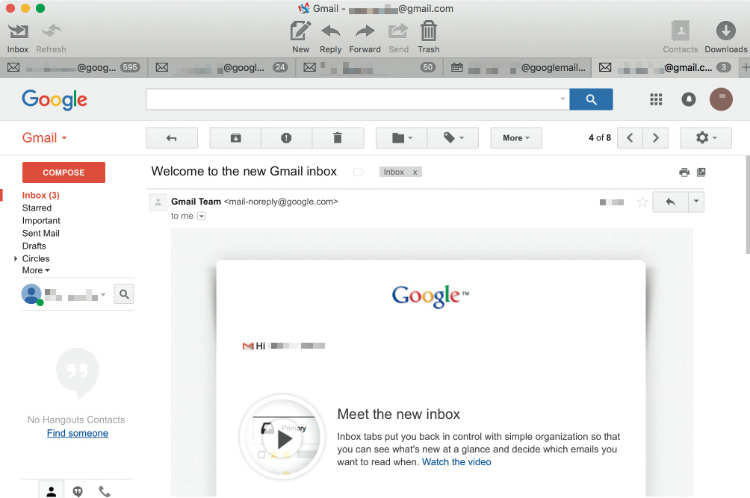
Task: Open Google notifications bell
Action: [x=688, y=99]
